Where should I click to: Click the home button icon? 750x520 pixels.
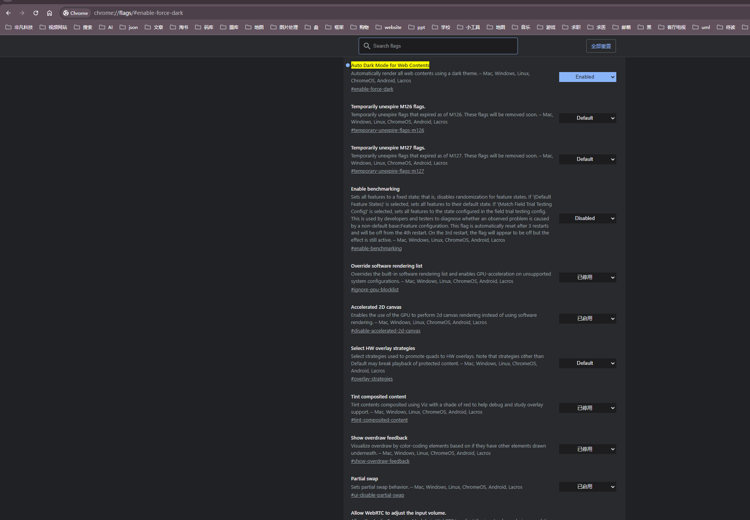coord(50,13)
